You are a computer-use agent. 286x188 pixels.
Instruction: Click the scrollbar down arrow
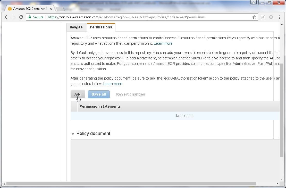click(x=282, y=179)
